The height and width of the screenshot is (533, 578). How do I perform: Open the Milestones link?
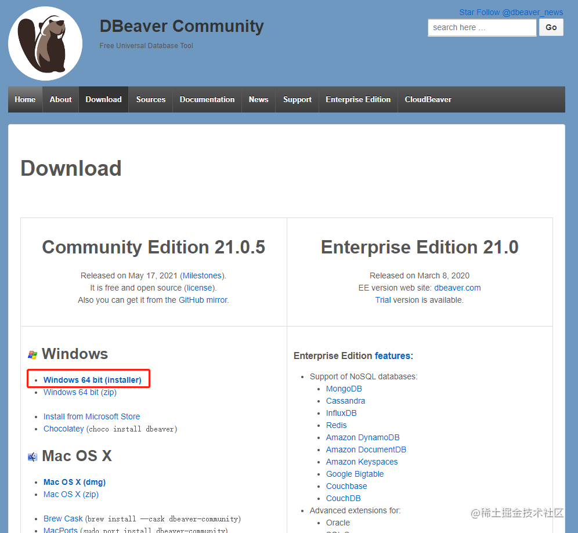click(202, 275)
